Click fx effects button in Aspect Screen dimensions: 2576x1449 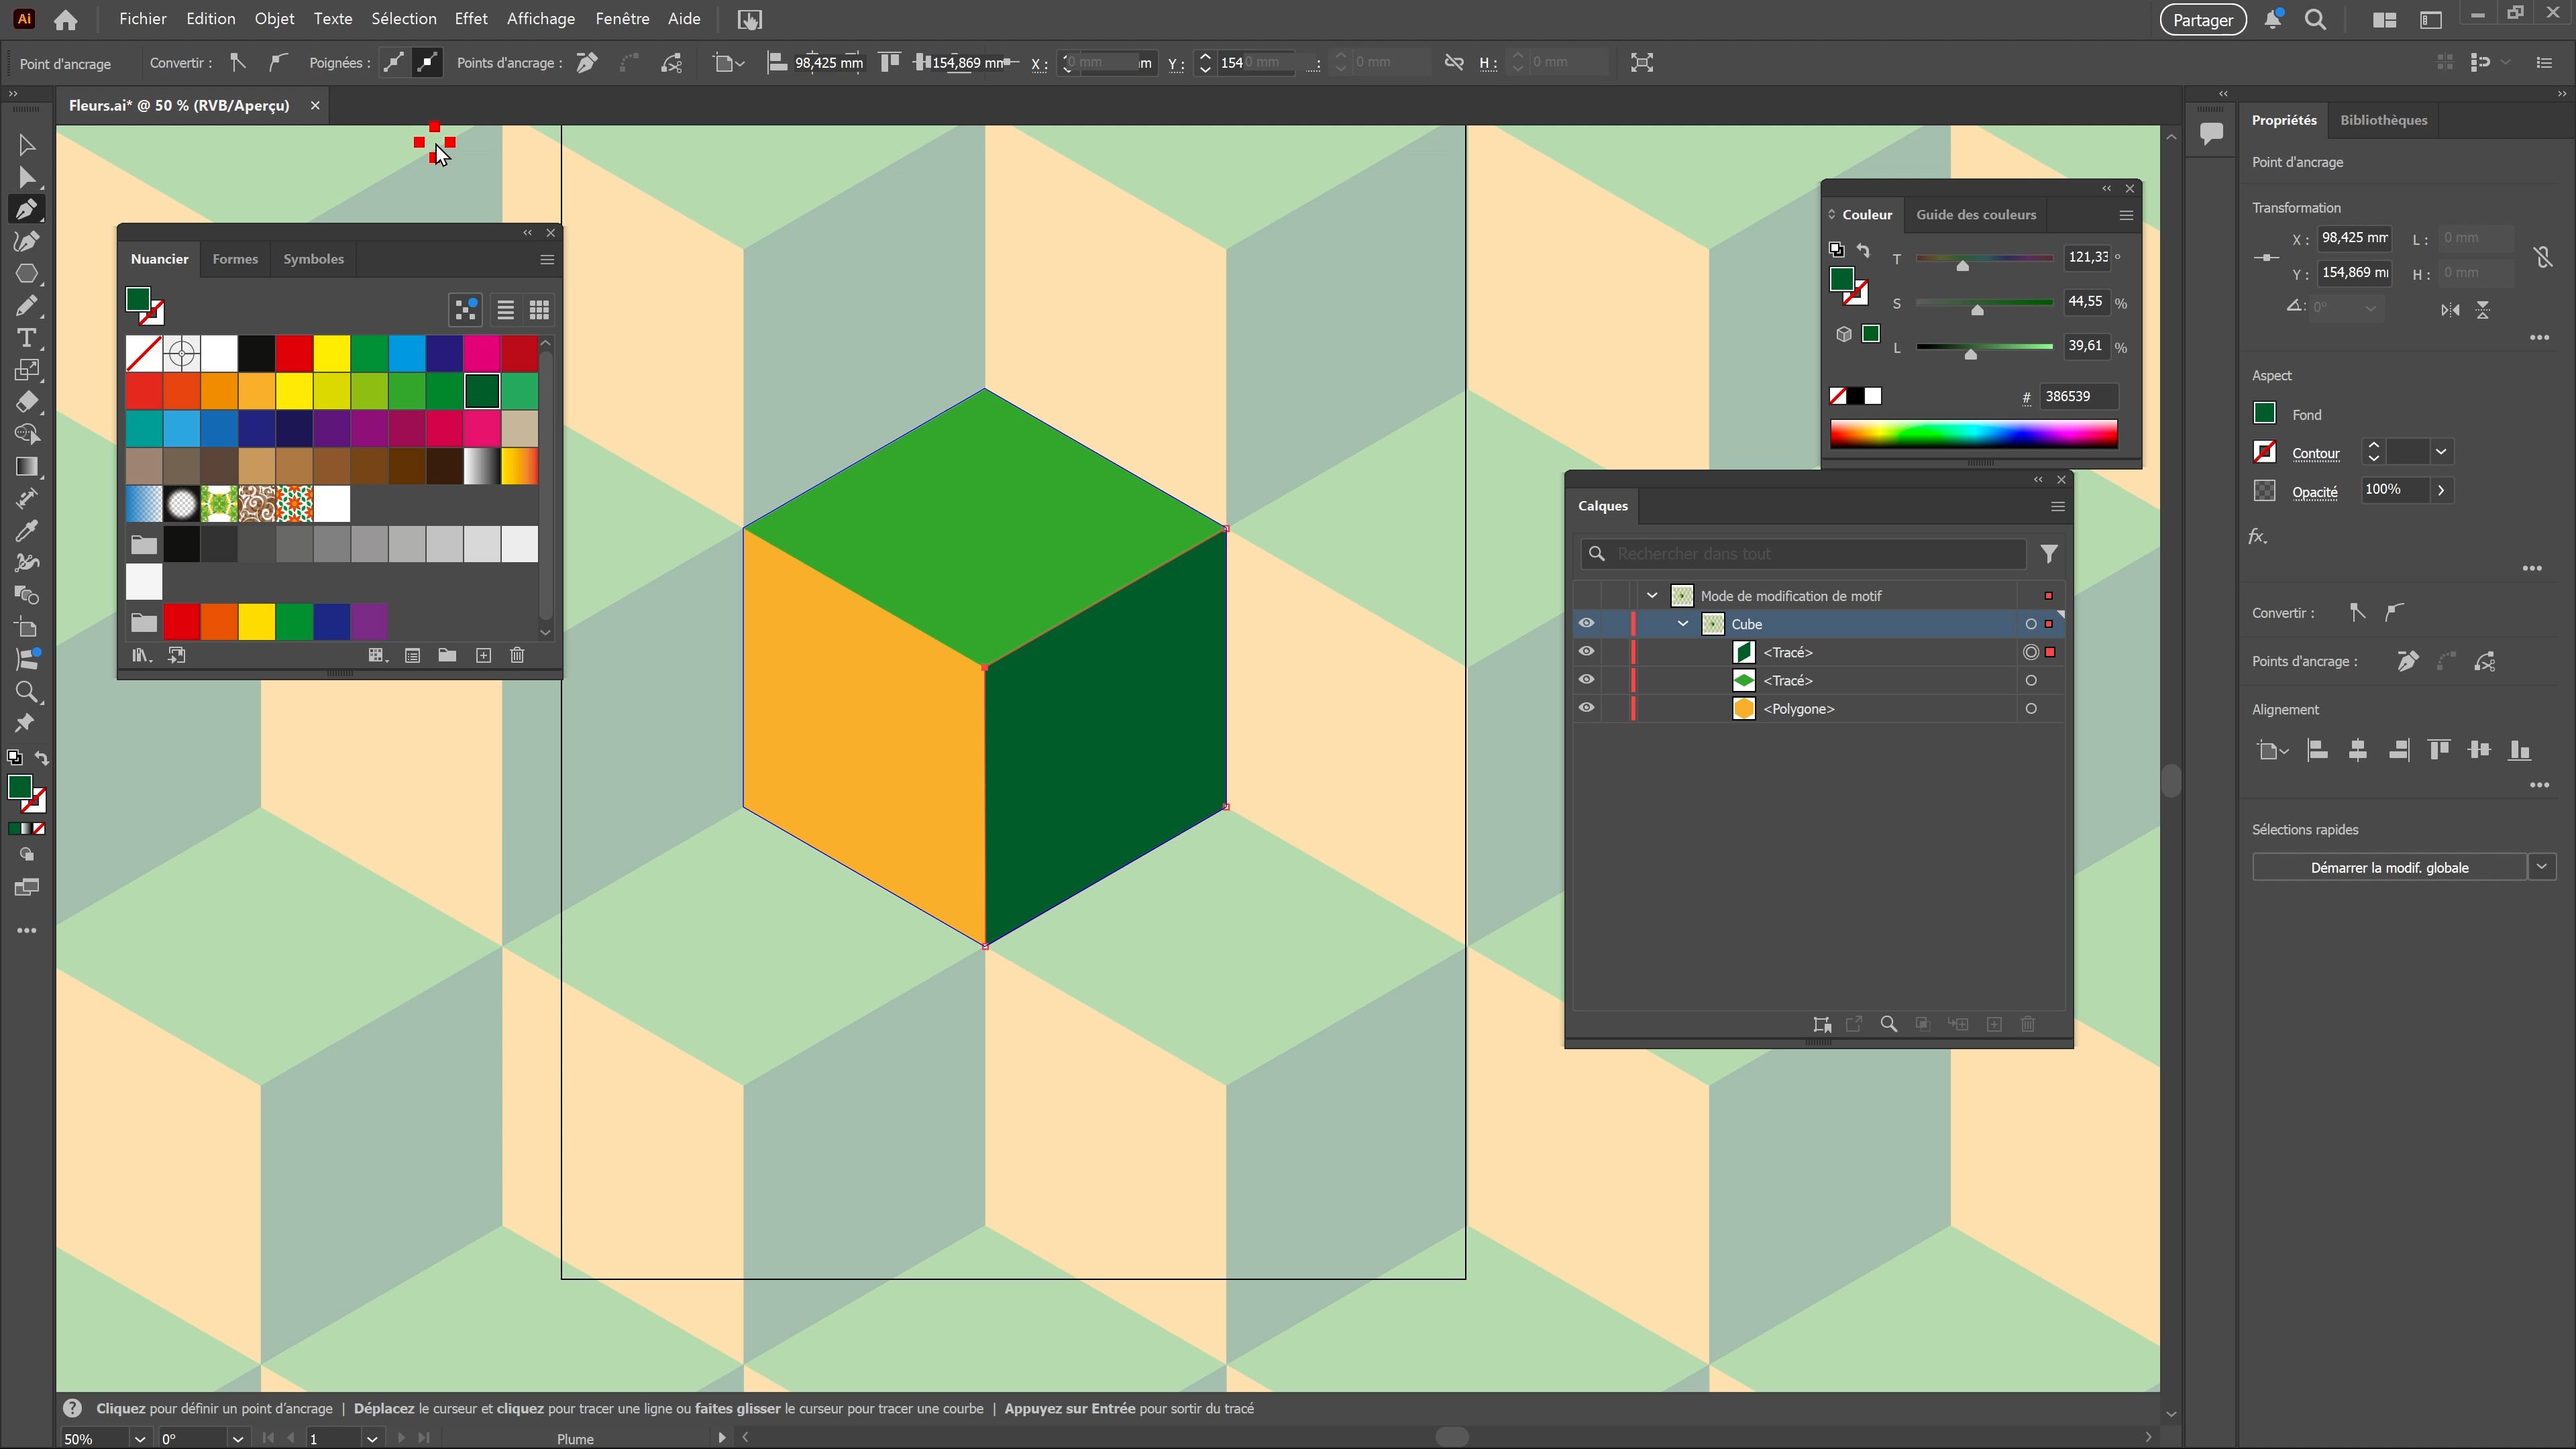pyautogui.click(x=2257, y=537)
